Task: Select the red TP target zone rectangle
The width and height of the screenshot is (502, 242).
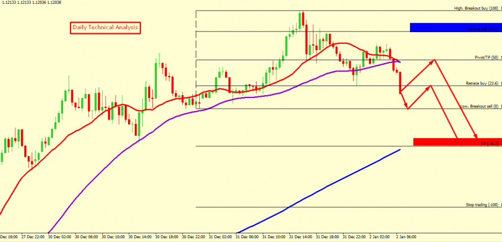Action: (457, 142)
